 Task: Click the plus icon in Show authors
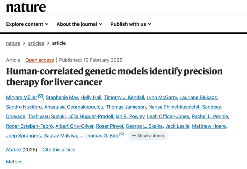(x=134, y=136)
